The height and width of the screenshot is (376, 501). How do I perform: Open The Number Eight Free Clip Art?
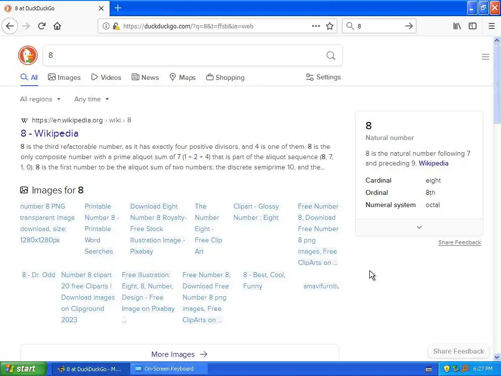208,229
